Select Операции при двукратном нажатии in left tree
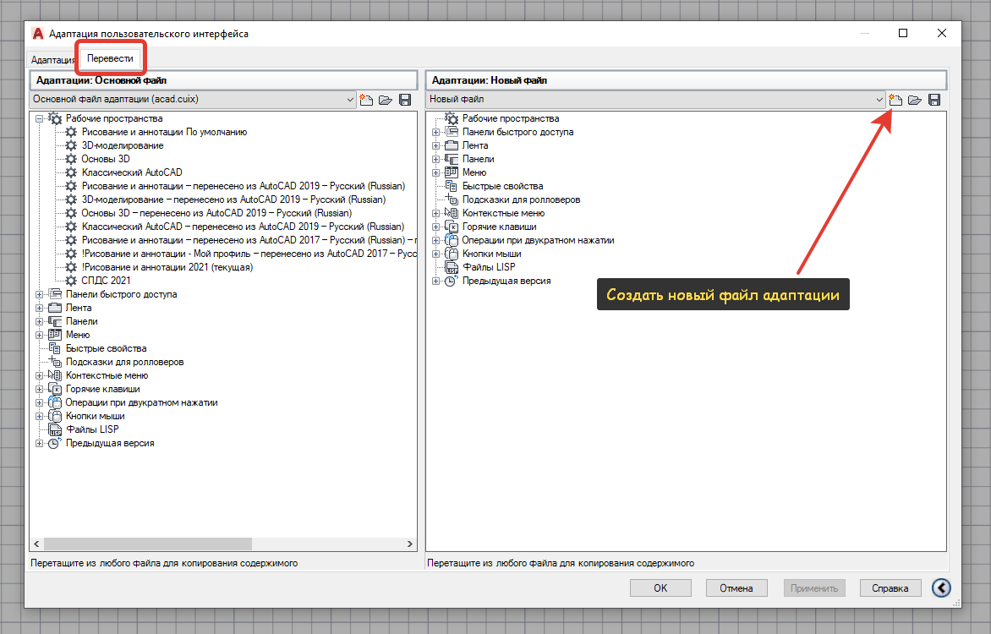The width and height of the screenshot is (991, 634). [141, 402]
